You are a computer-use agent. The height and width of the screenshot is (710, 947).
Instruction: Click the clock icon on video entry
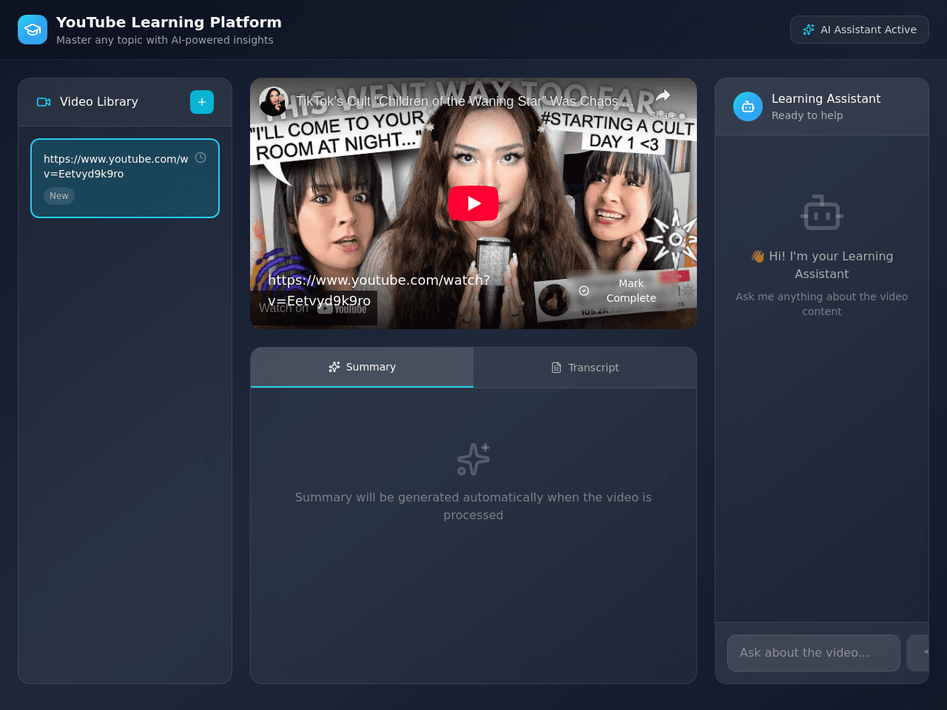click(x=200, y=158)
